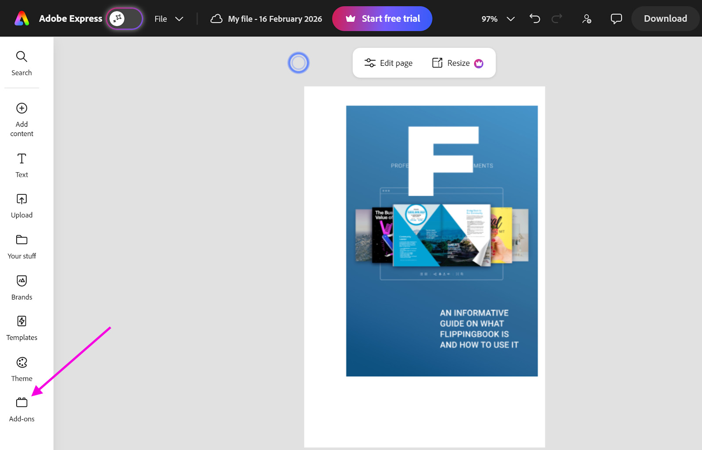
Task: Toggle the AI assistant switch
Action: point(125,18)
